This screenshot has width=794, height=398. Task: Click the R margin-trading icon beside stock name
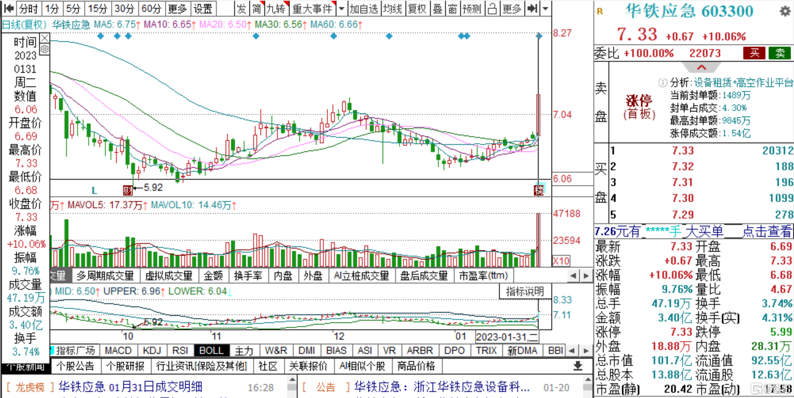599,12
